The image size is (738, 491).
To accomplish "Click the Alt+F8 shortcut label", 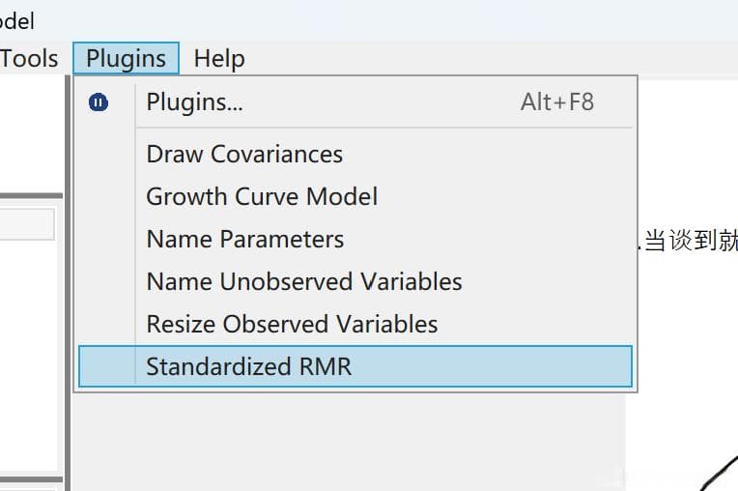I will tap(557, 102).
